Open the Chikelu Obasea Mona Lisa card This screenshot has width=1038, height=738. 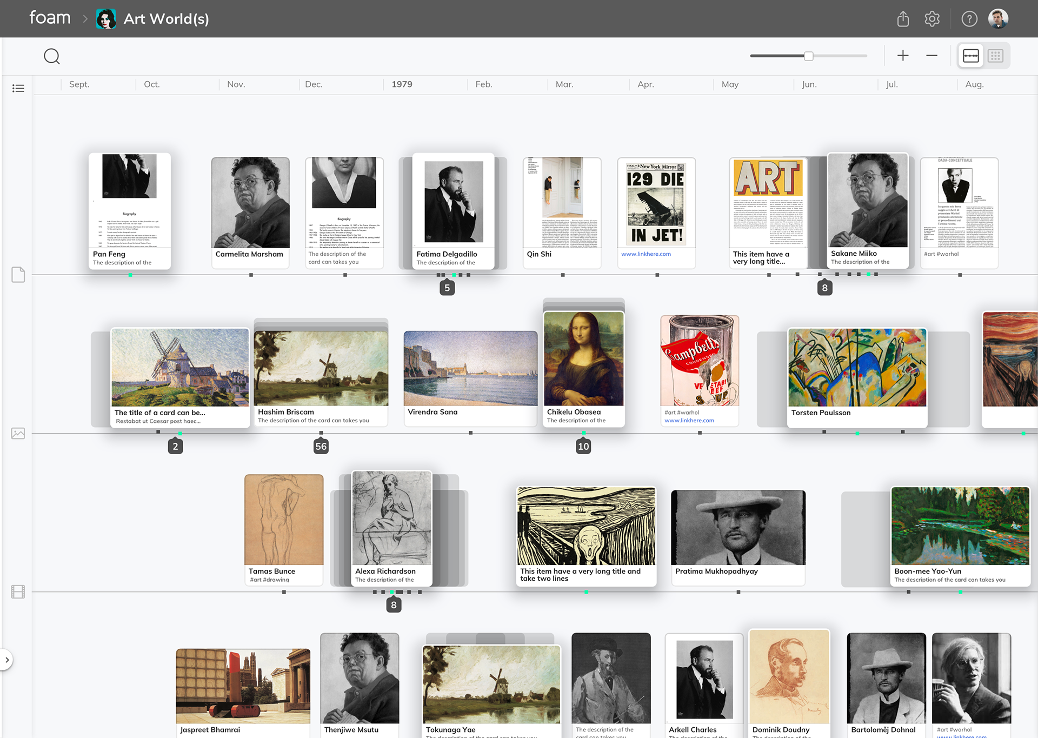pos(584,369)
